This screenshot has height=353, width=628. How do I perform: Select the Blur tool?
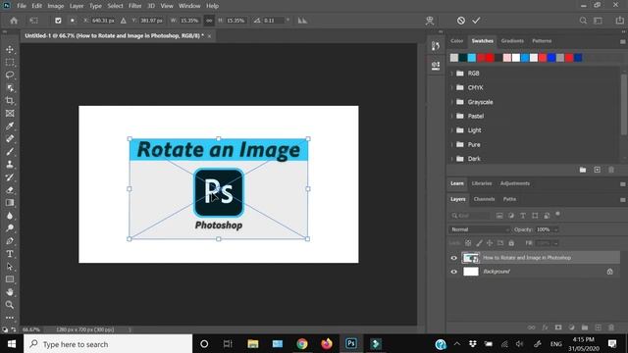pyautogui.click(x=10, y=216)
